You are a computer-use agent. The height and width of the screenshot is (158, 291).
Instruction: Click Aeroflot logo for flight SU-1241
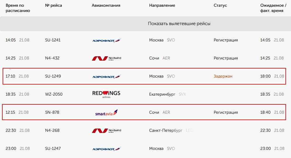(x=106, y=40)
